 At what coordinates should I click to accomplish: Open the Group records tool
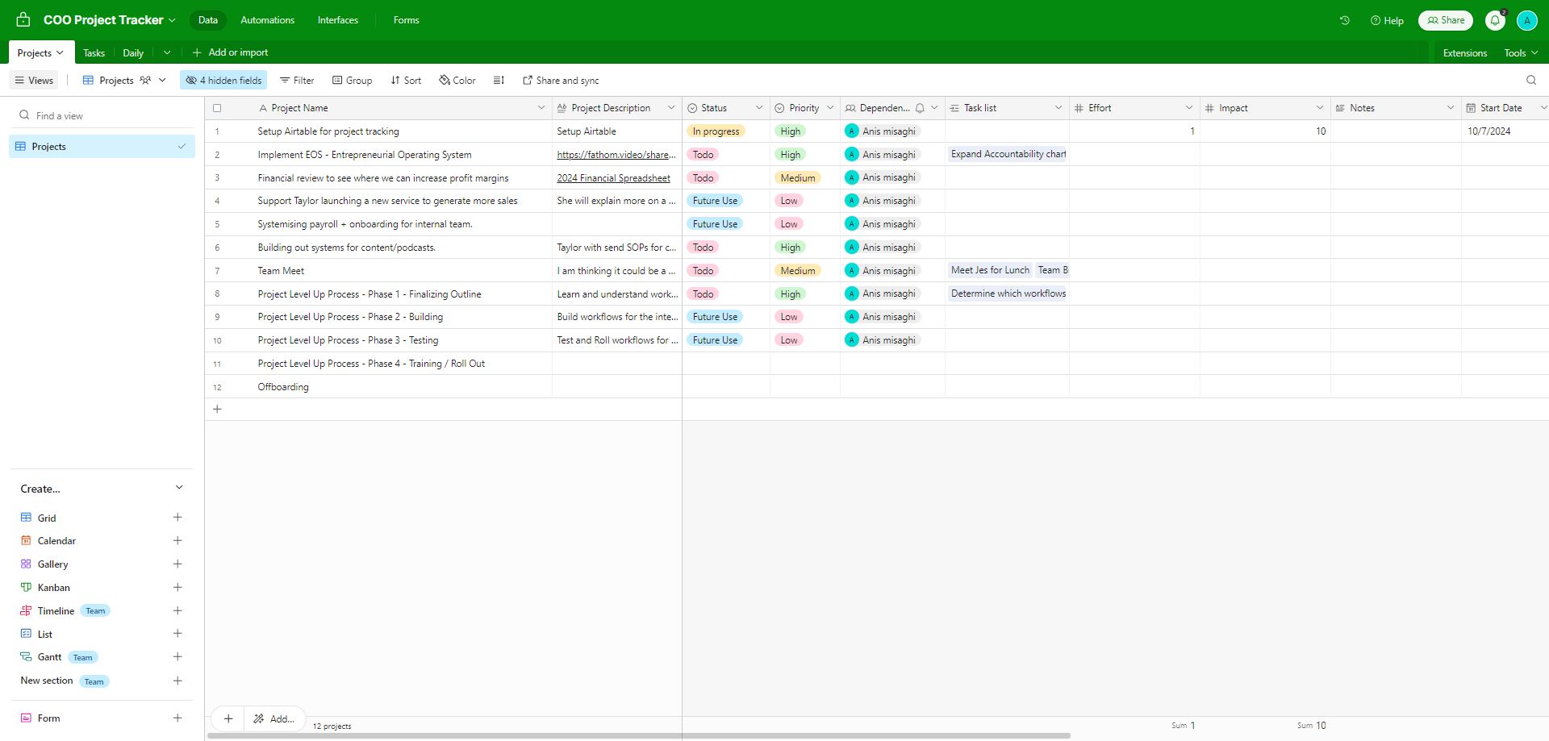(x=352, y=80)
